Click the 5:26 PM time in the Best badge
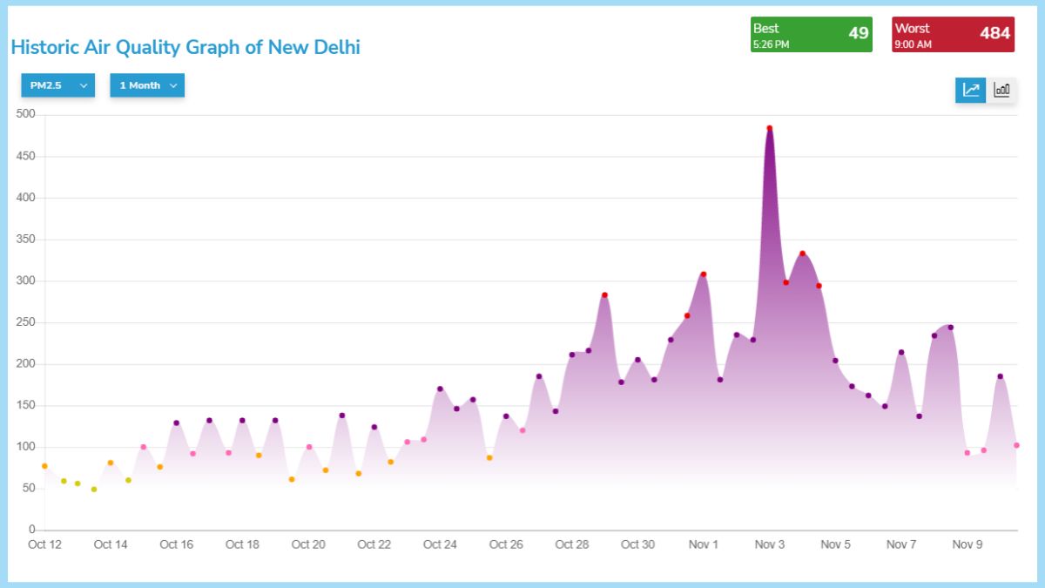 click(770, 43)
